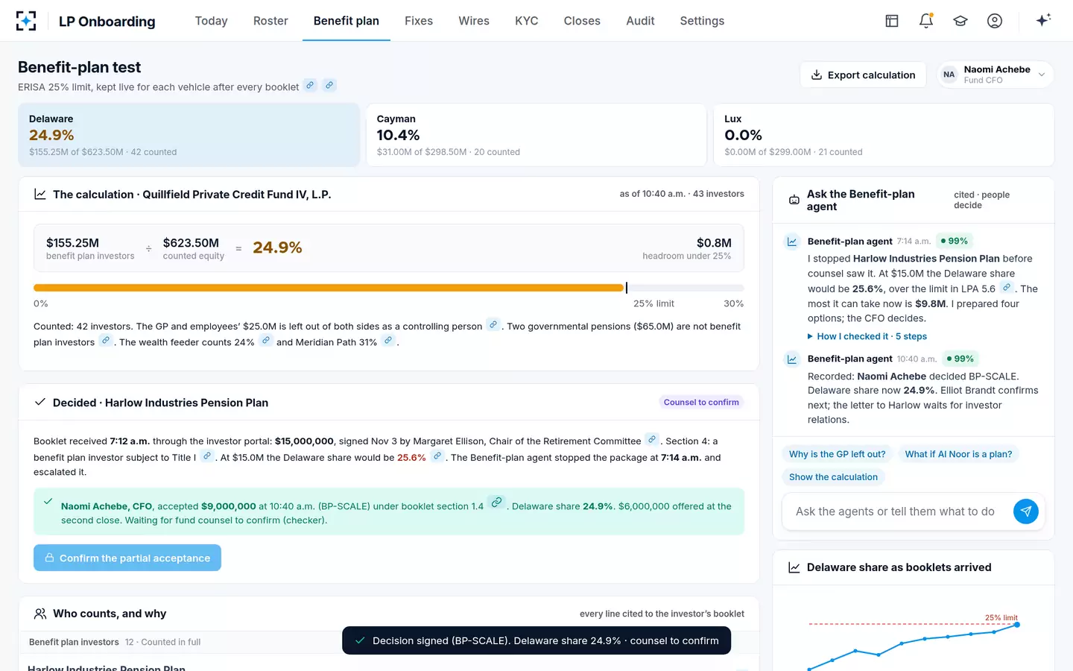Open the layout panel icon in header
This screenshot has height=671, width=1073.
pos(892,21)
